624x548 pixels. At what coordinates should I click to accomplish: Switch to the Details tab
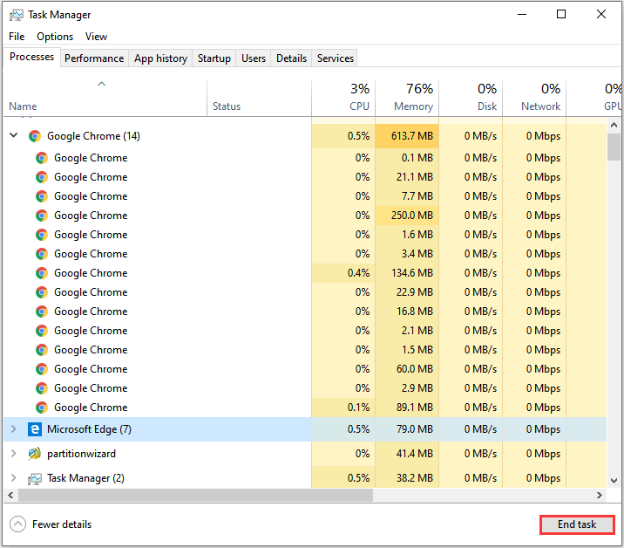click(291, 58)
